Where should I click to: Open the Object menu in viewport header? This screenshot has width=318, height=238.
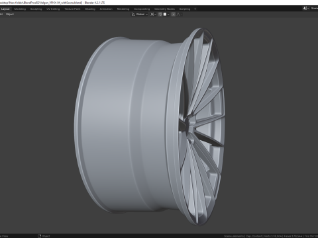[10, 15]
